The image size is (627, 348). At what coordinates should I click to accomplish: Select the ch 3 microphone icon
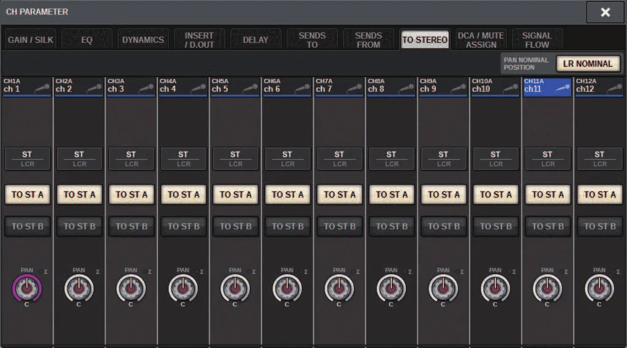[146, 88]
